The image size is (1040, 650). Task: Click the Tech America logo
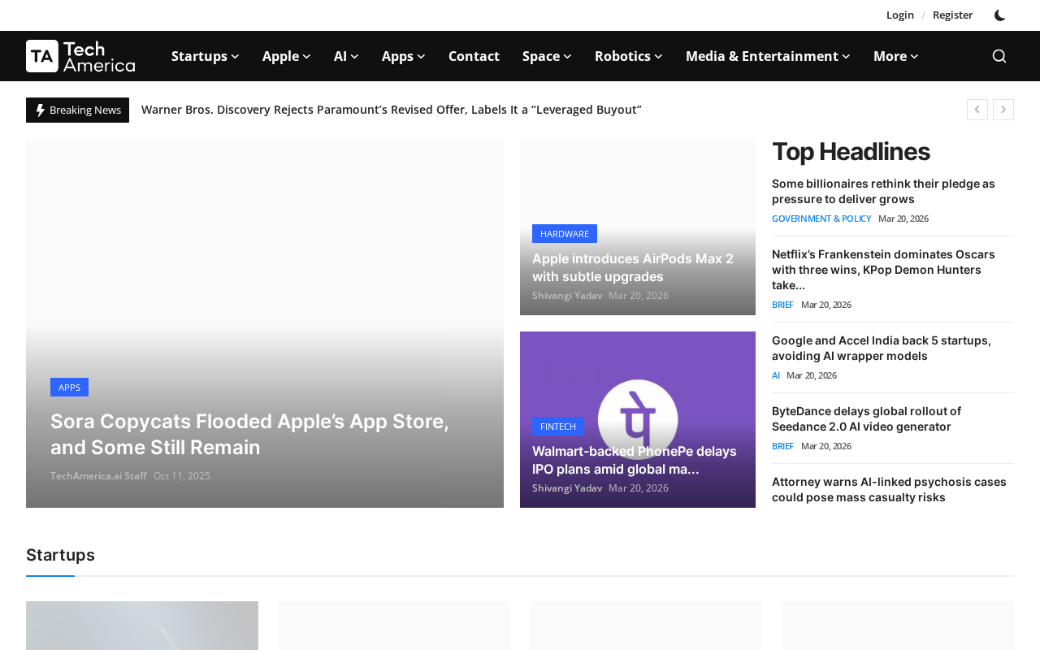(x=80, y=56)
